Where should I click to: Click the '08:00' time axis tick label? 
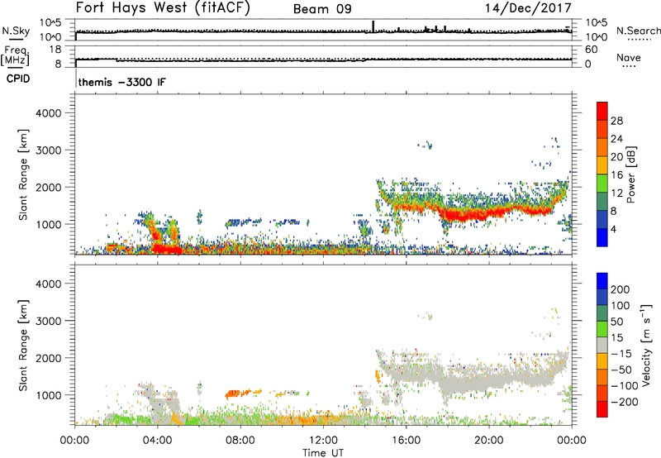[x=240, y=441]
